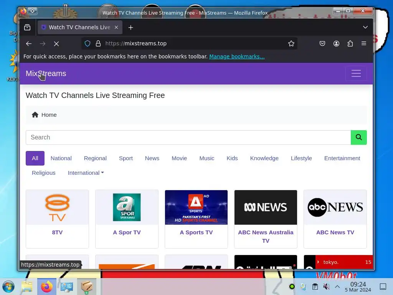Bookmark this page with the star
393x295 pixels.
click(x=291, y=43)
